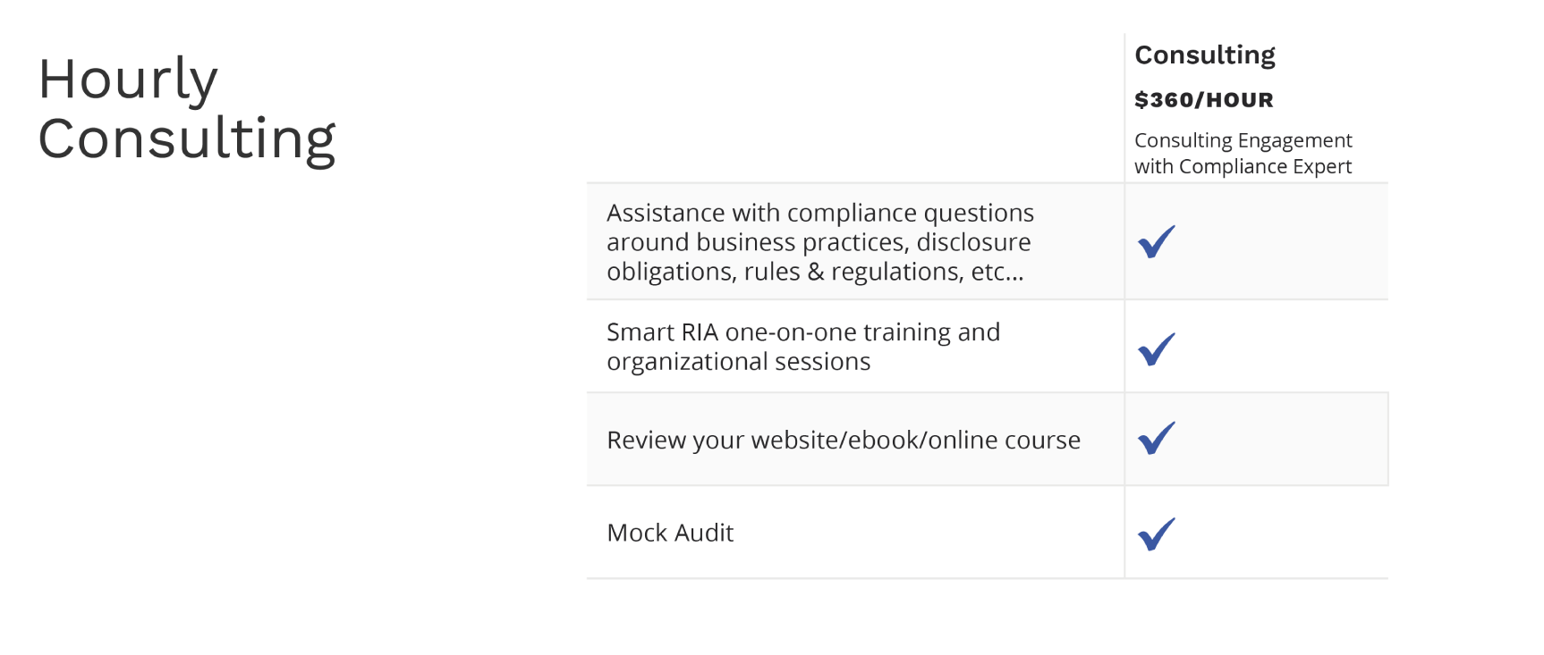The width and height of the screenshot is (1544, 655).
Task: Click the checkmark beside compliance questions assistance
Action: [1156, 241]
